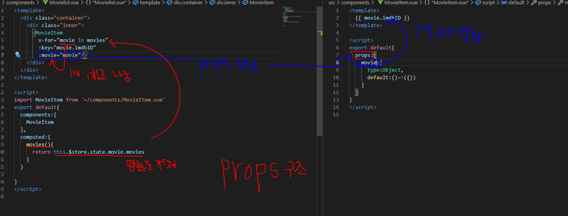568x216 pixels.
Task: Open the components breadcrumb in the left editor
Action: point(20,3)
